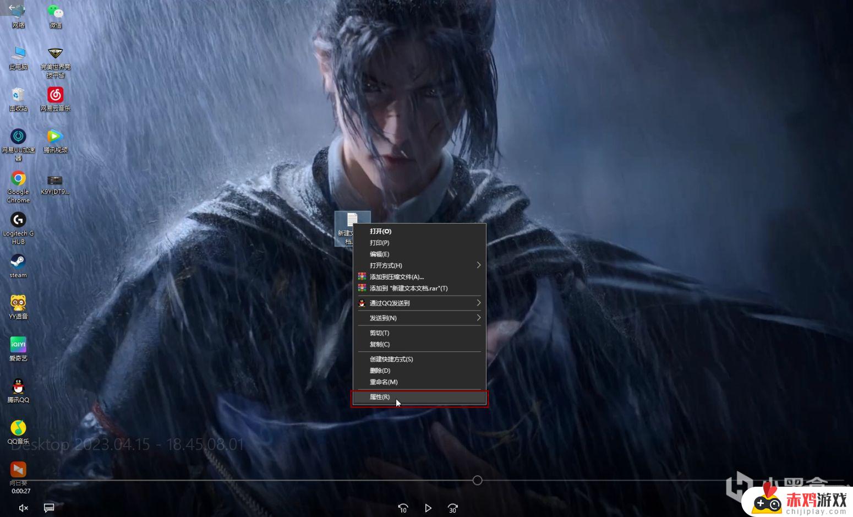Choose 剪切(T) from context menu
The image size is (853, 517).
419,333
